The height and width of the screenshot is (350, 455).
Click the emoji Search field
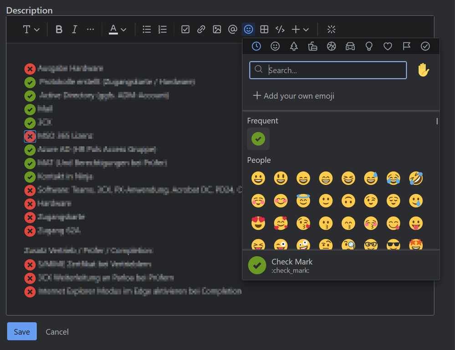tap(328, 71)
